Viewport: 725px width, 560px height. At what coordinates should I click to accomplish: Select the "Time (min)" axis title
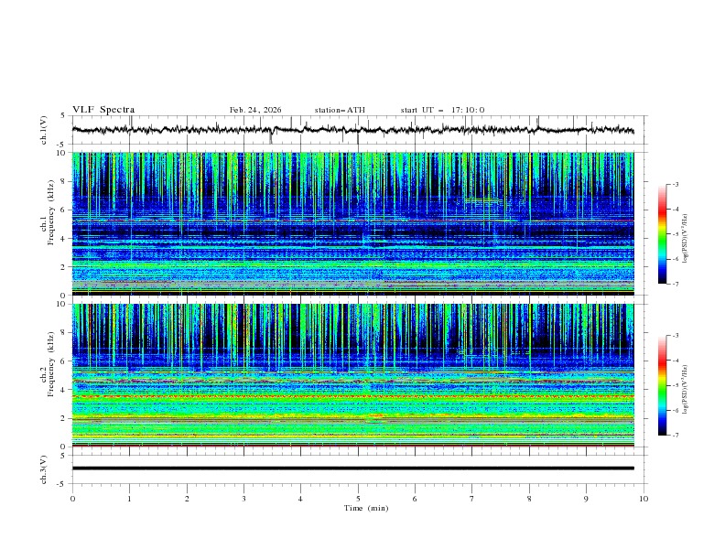[x=366, y=508]
